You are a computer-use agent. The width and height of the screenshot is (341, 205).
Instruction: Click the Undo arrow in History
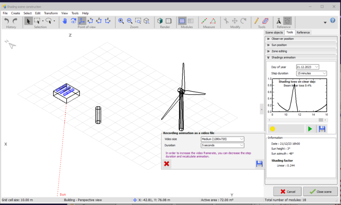[7, 21]
